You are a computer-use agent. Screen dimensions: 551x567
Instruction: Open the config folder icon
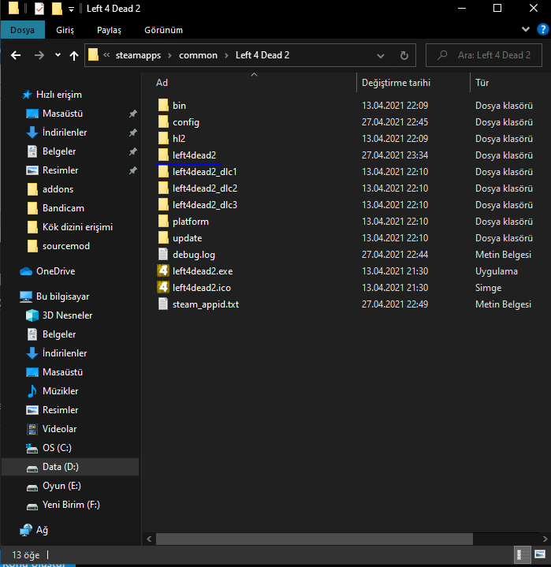pos(163,122)
